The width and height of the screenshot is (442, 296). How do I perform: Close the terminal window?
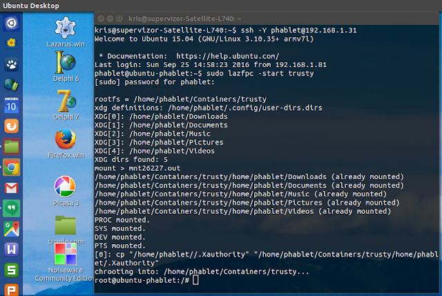(101, 19)
